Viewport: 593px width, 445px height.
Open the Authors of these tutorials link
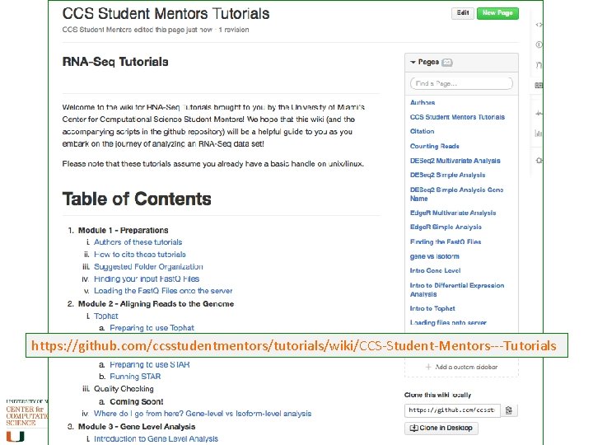click(x=138, y=242)
